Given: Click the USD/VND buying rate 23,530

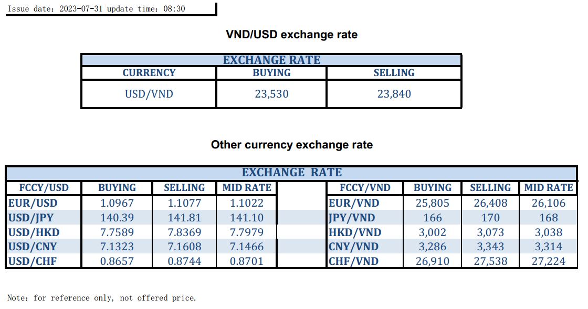Looking at the screenshot, I should pyautogui.click(x=271, y=94).
